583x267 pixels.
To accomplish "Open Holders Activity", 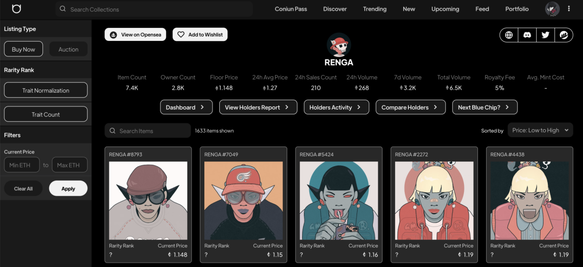I will point(336,107).
